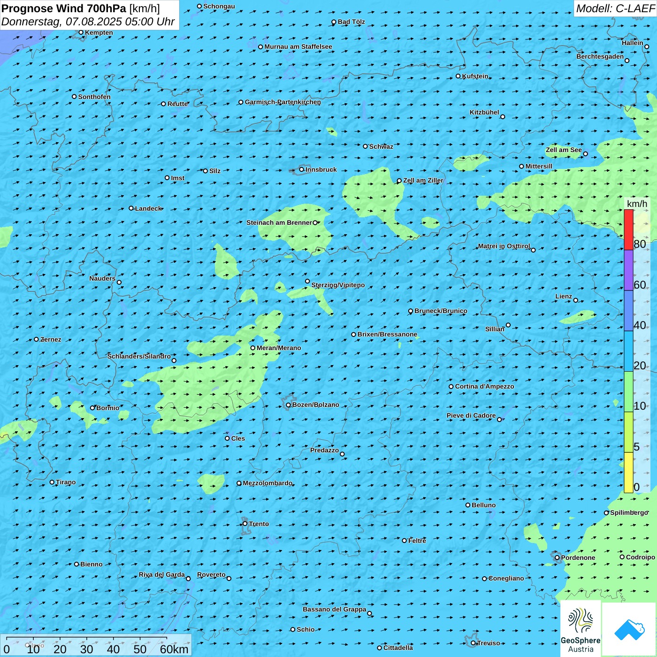This screenshot has width=657, height=657.
Task: Click the Meran/Merano city marker
Action: (253, 348)
